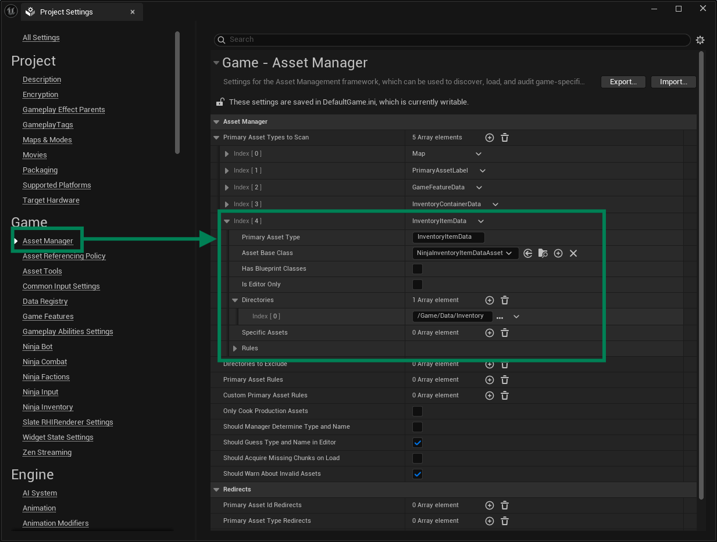This screenshot has width=717, height=542.
Task: Create a new Asset Base Class asset
Action: coord(558,253)
